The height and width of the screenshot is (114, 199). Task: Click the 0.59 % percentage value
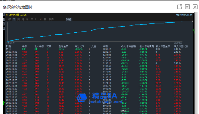pos(78,72)
